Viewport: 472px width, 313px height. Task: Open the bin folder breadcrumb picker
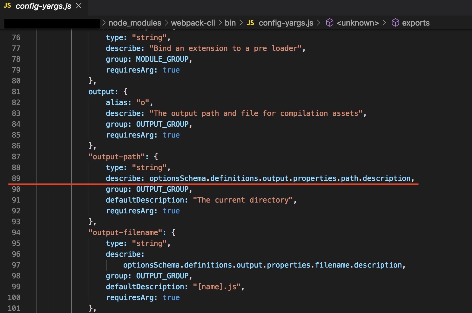point(230,23)
